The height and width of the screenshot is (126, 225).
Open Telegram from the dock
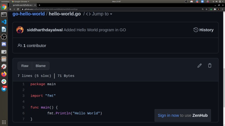point(4,89)
